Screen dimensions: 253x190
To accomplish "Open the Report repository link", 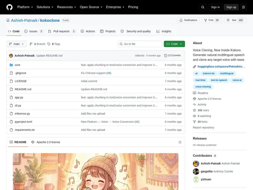I will pyautogui.click(x=204, y=127).
